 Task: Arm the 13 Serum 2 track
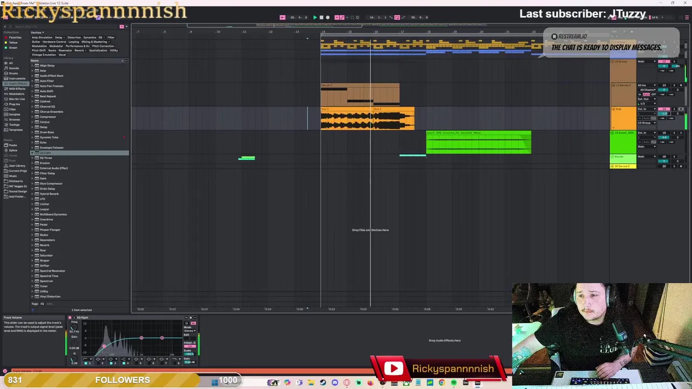pyautogui.click(x=681, y=85)
